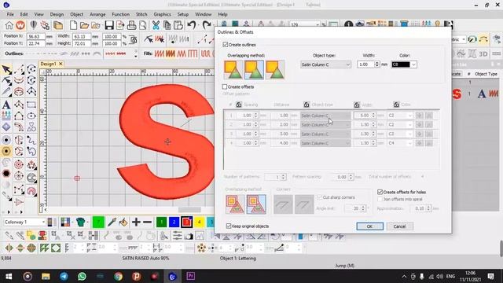Toggle Create offsets for holes checkbox
This screenshot has width=503, height=283.
point(380,192)
